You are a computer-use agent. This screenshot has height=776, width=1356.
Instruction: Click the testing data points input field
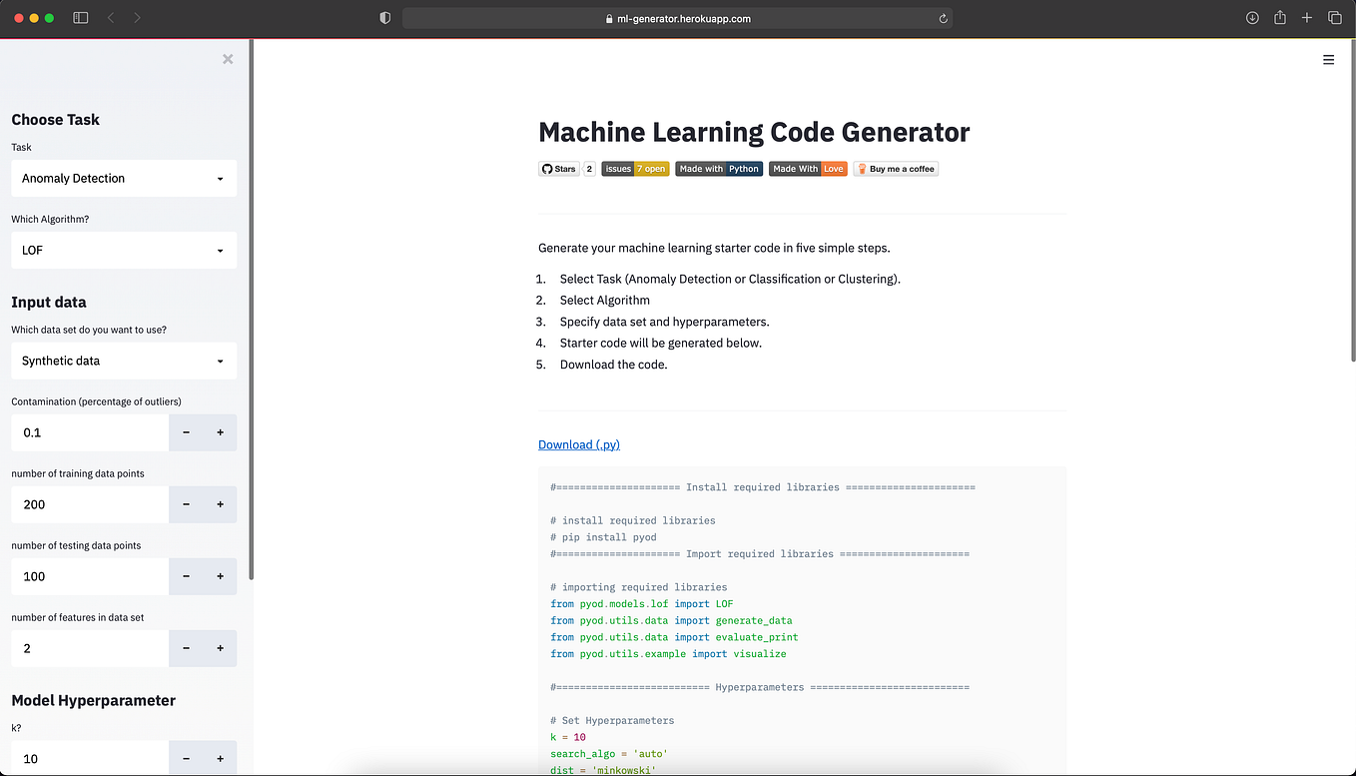point(90,576)
